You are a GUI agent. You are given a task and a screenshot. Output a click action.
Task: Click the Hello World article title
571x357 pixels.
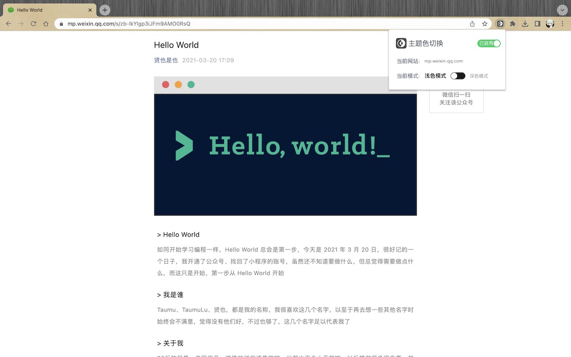[x=176, y=45]
